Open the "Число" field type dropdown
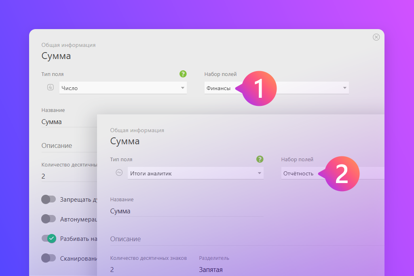414x276 pixels. tap(123, 88)
